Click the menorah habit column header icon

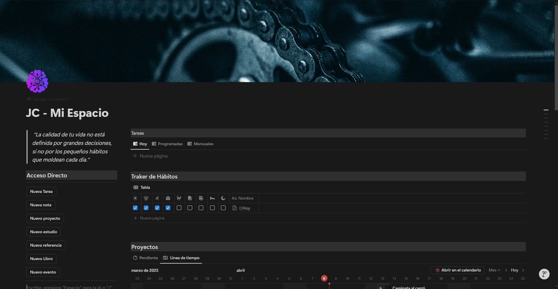point(146,198)
